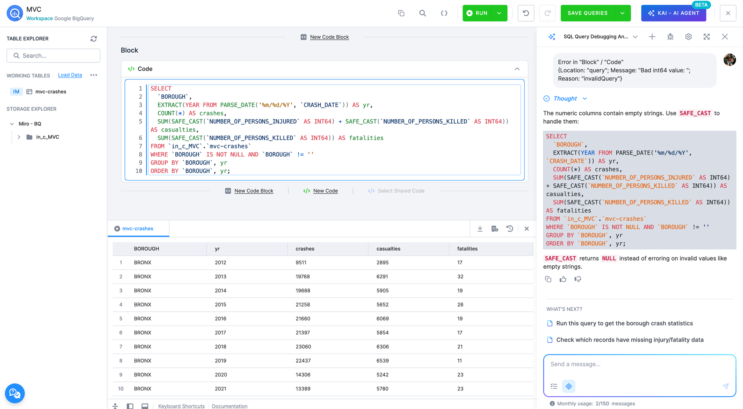The image size is (743, 409).
Task: Click the table info icon in results bar
Action: (x=495, y=229)
